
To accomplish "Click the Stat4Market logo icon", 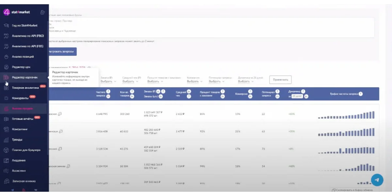I will click(x=7, y=12).
